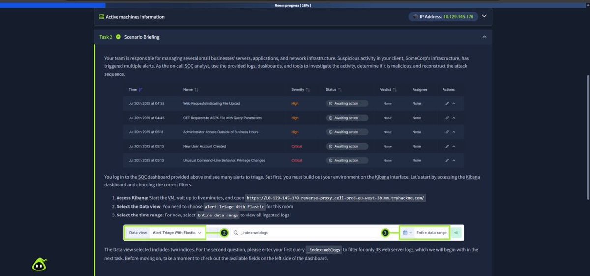Click the Data view label in the Kibana bar
Screen dimensions: 590x276
pos(138,233)
